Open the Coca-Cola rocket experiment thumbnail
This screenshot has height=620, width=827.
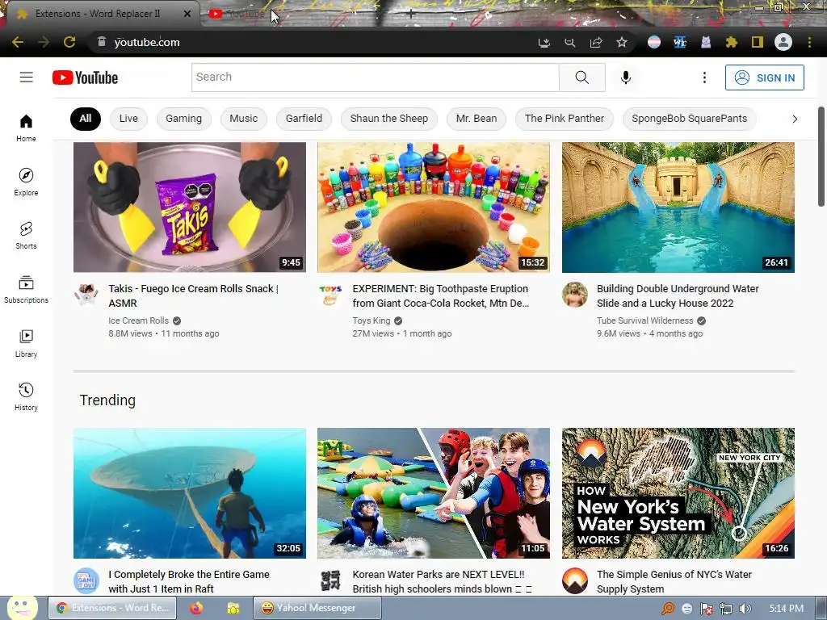tap(434, 207)
